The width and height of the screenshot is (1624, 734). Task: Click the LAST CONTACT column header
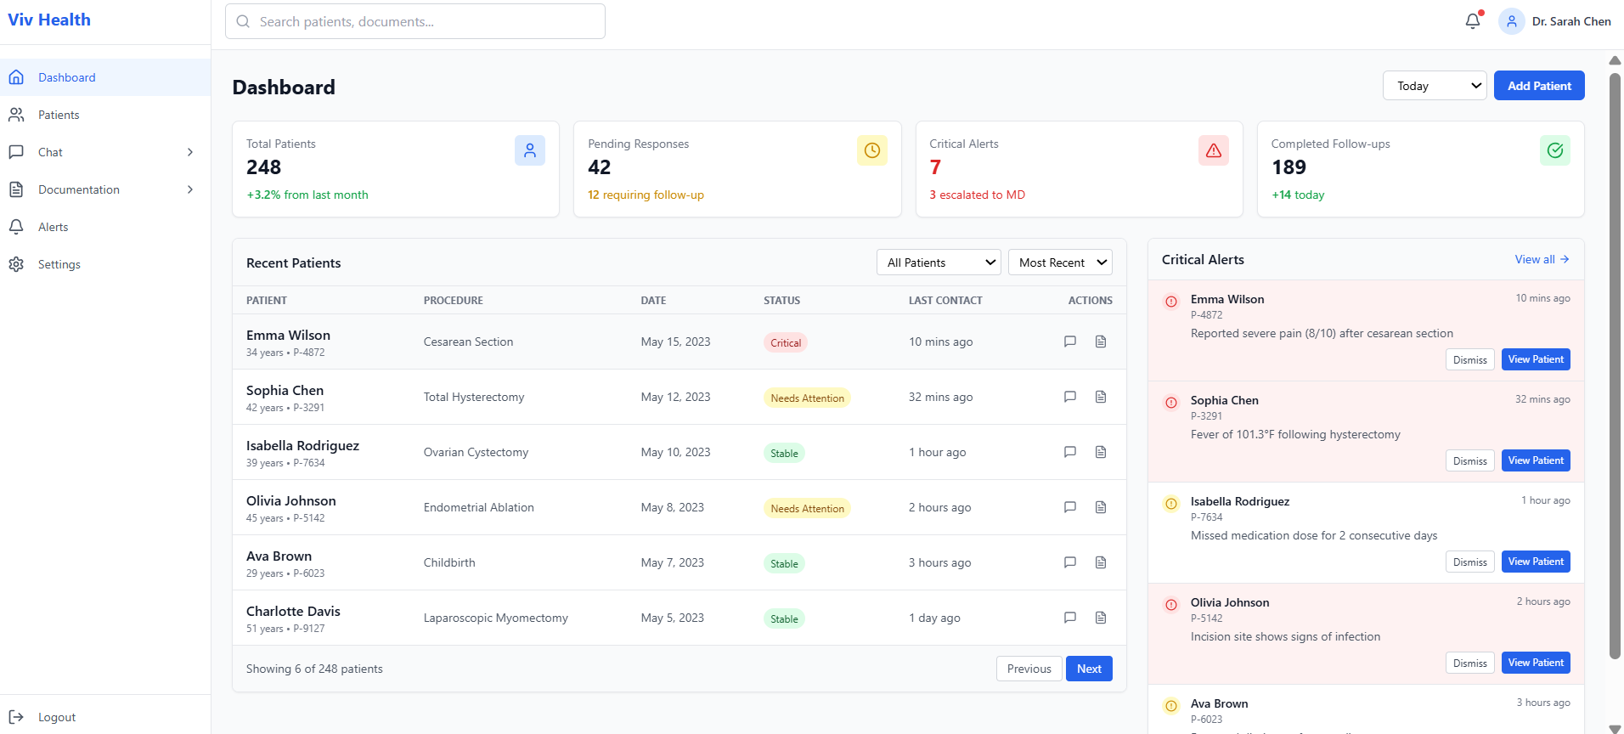click(945, 300)
